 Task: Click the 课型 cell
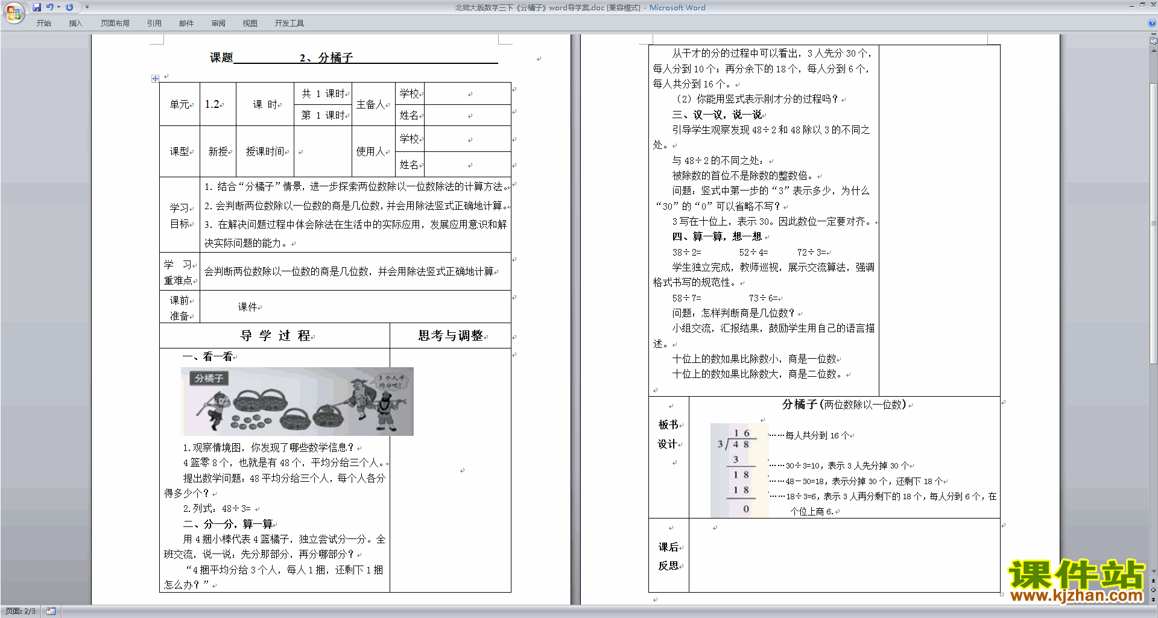coord(179,151)
